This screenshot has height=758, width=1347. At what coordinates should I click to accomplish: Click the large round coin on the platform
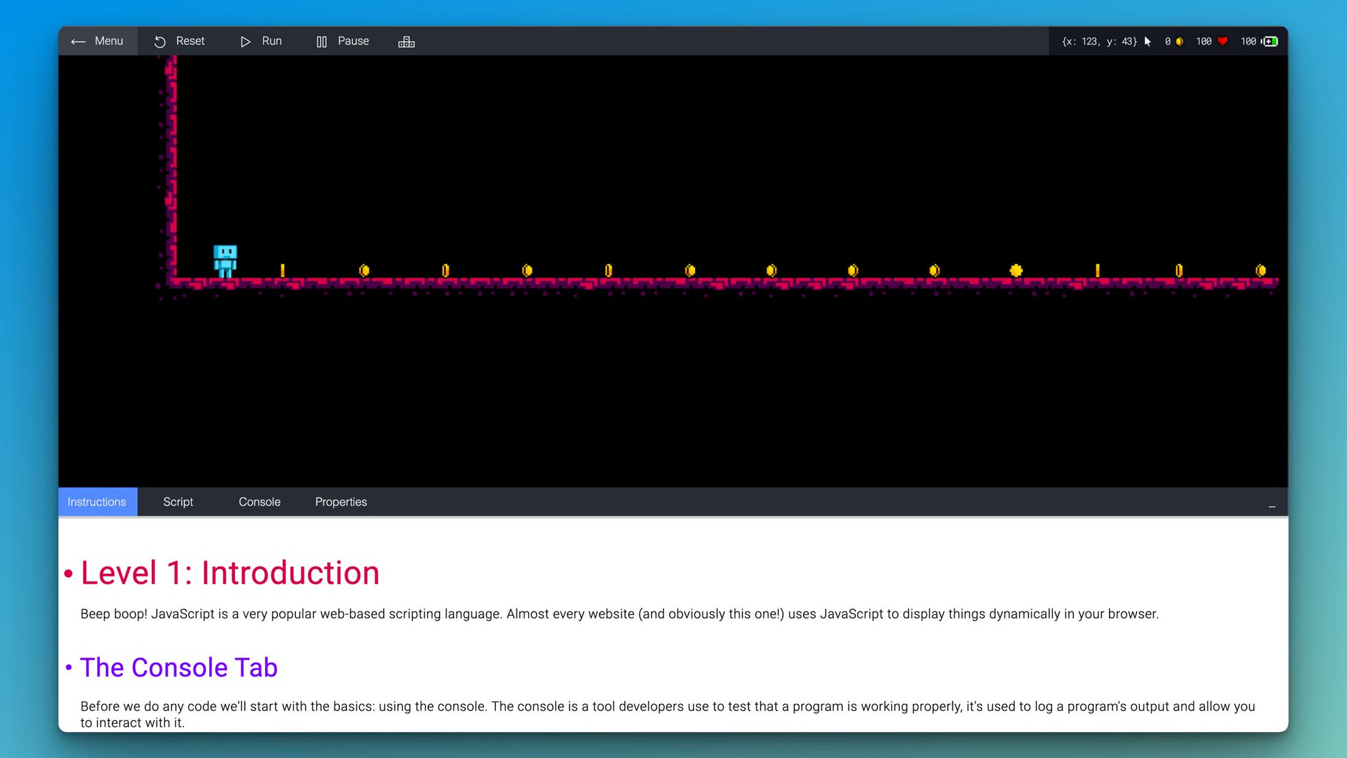(x=1016, y=270)
